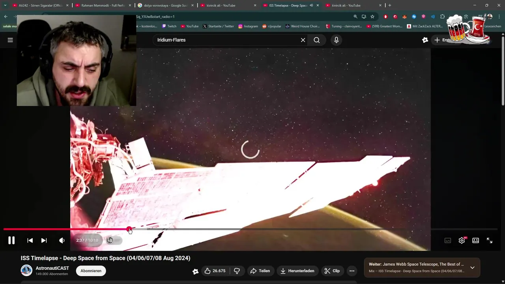Open a new browser tab
The width and height of the screenshot is (505, 284).
[390, 6]
